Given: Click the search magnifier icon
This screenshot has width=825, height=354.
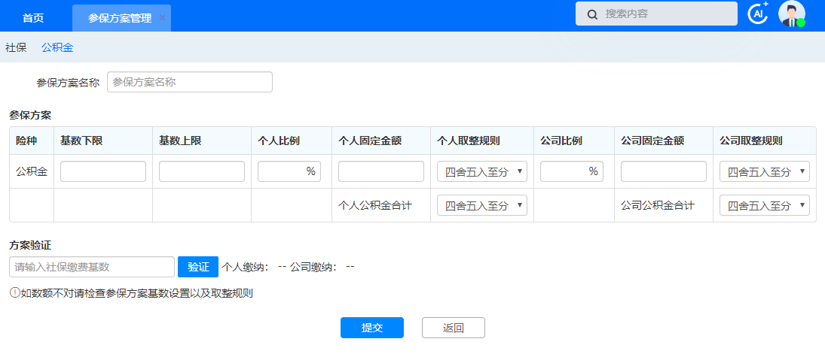Looking at the screenshot, I should click(593, 14).
